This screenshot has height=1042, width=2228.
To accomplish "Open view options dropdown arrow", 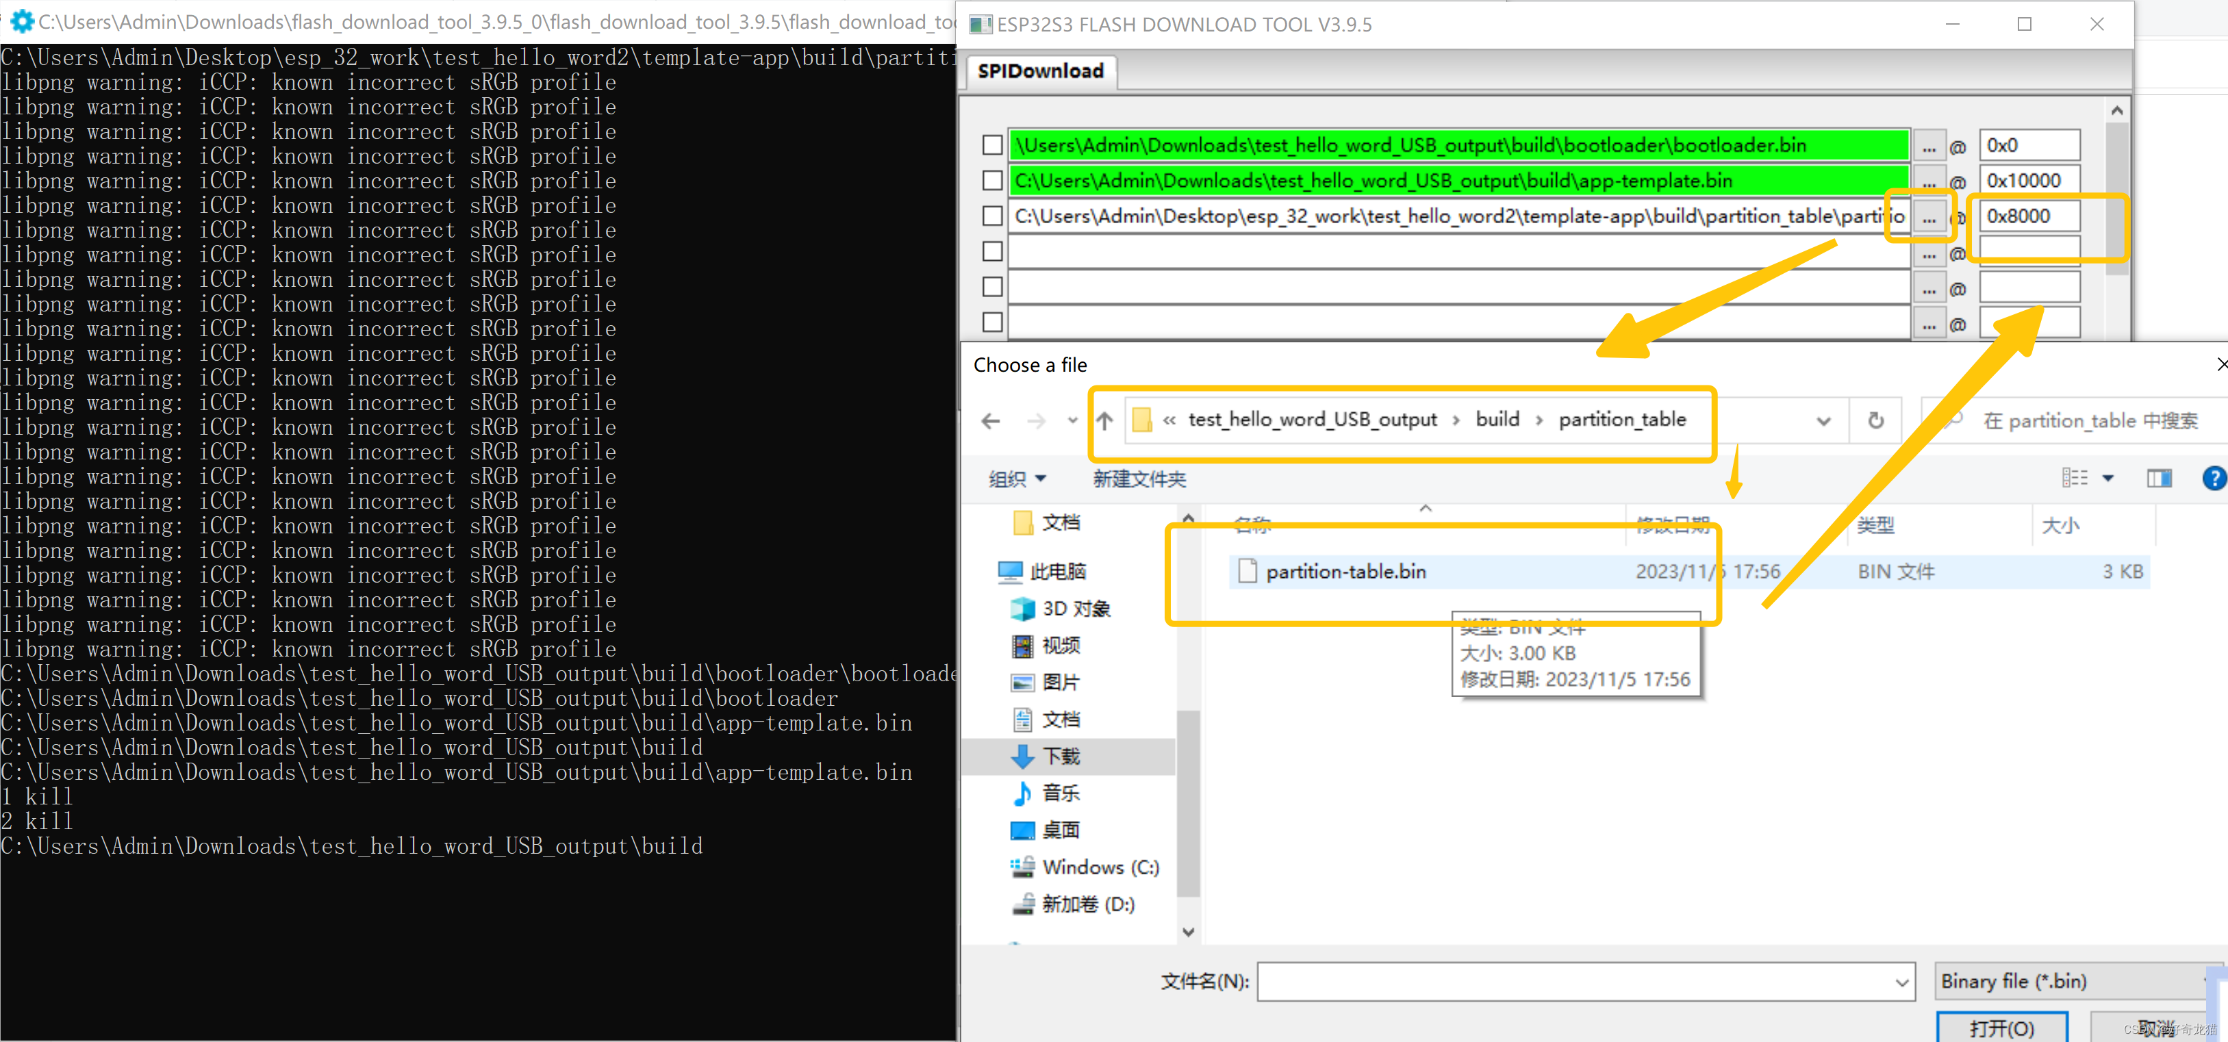I will coord(2107,478).
